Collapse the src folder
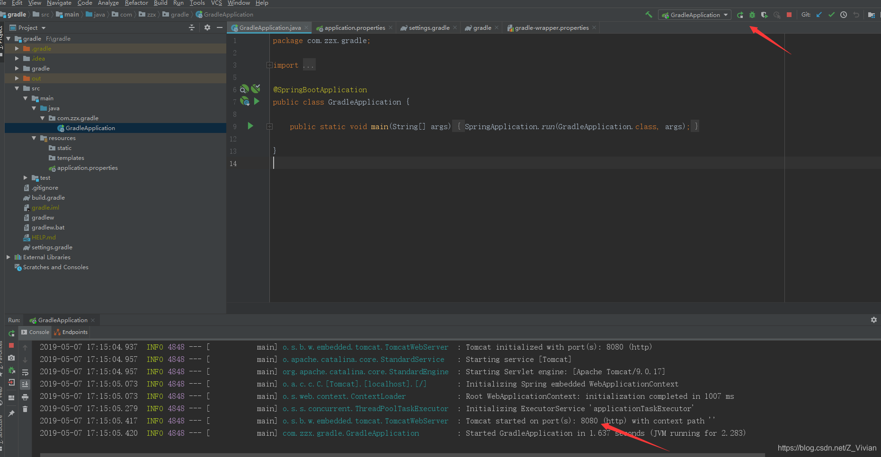 tap(17, 88)
